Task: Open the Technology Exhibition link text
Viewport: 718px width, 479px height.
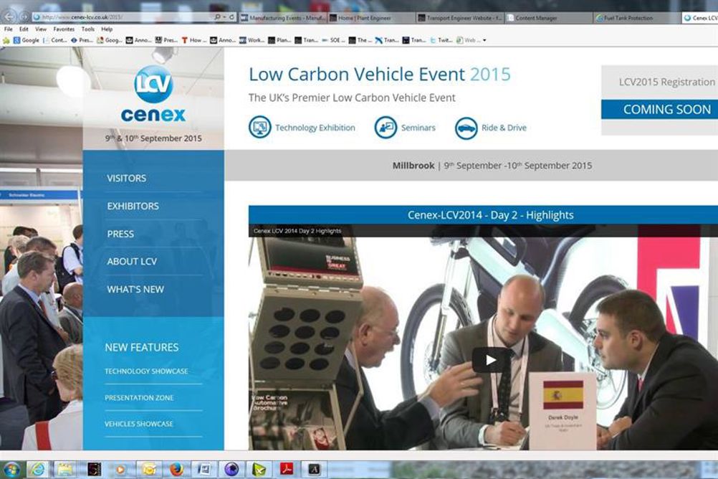Action: pos(315,128)
